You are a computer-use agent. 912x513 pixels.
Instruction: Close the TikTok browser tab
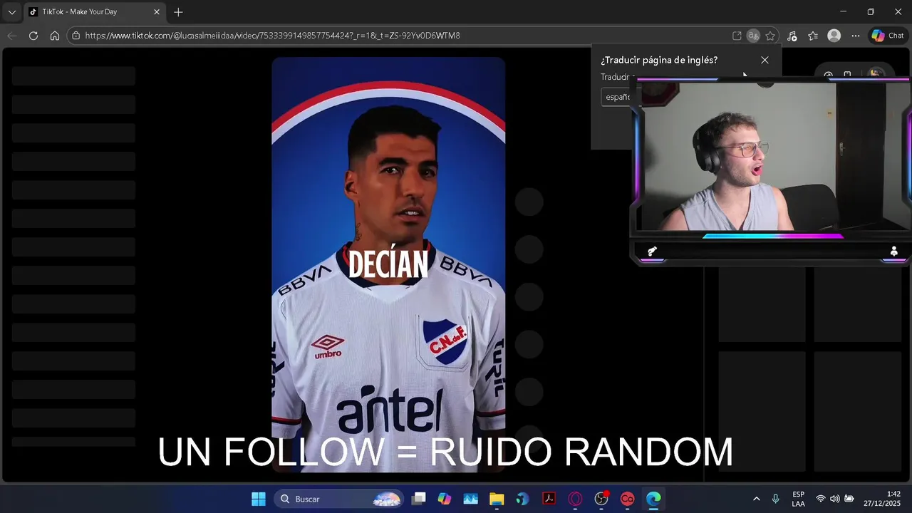[157, 12]
